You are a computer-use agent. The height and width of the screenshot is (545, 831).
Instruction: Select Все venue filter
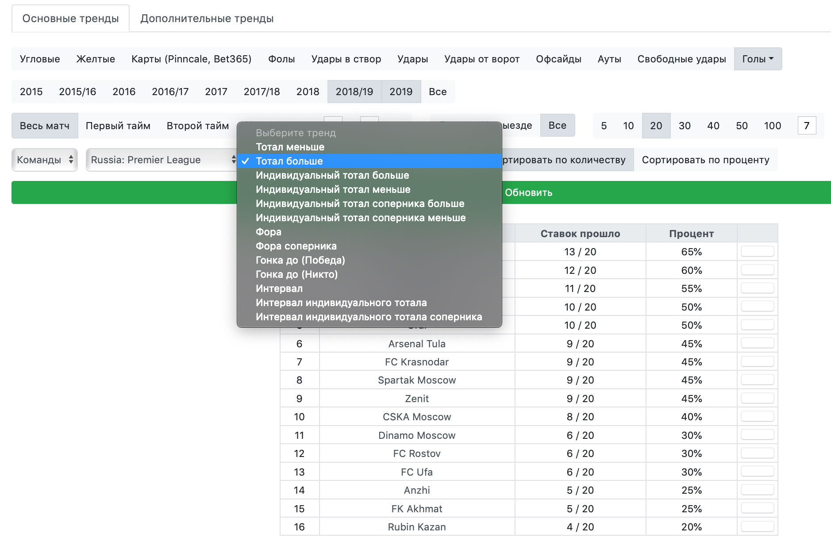(558, 125)
